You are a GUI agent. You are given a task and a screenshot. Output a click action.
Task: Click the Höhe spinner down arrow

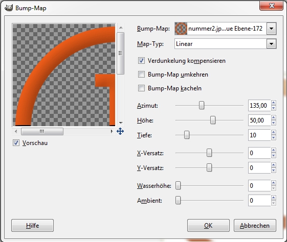point(274,123)
